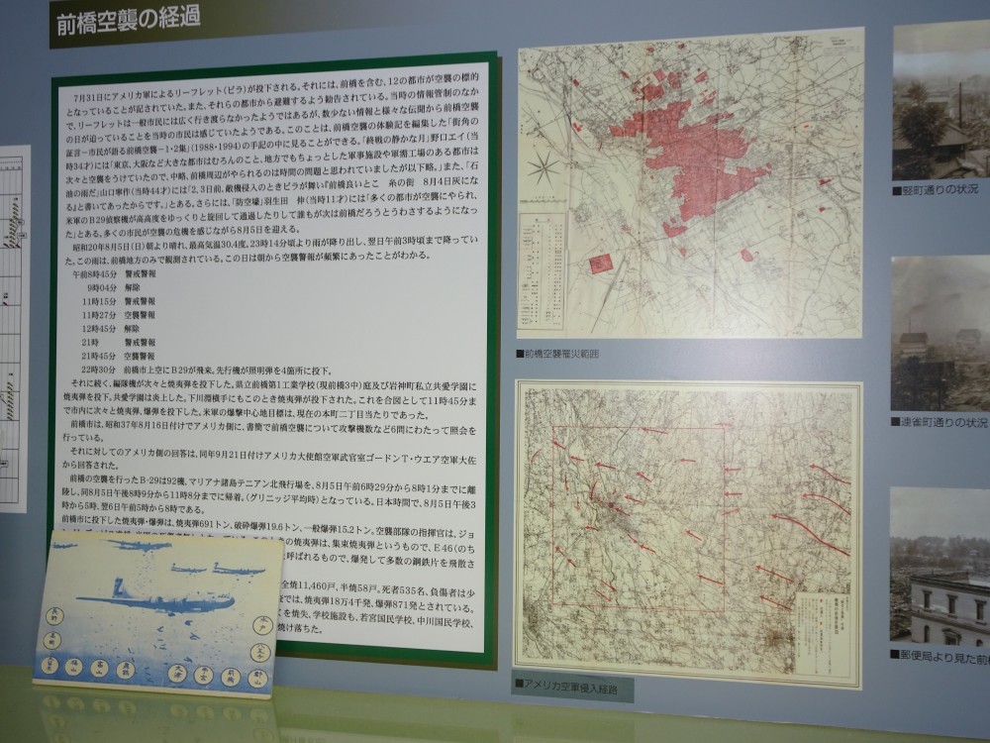Click the line 22時30分 前橋市上空にB29が飛来
The height and width of the screenshot is (743, 990).
(207, 370)
